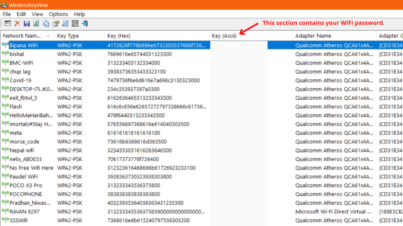The height and width of the screenshot is (226, 403).
Task: Click the red X delete icon
Action: pos(17,24)
